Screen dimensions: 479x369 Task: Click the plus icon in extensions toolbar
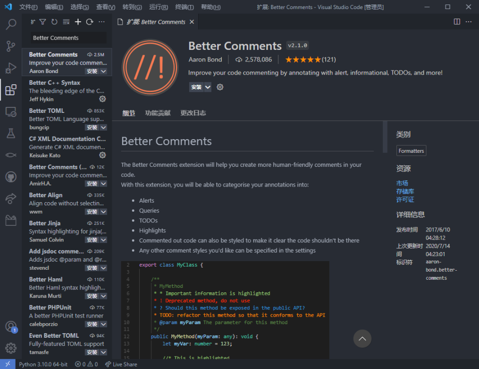(x=78, y=22)
